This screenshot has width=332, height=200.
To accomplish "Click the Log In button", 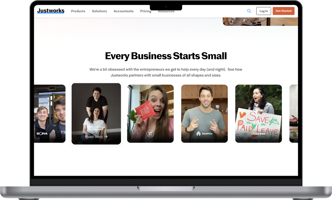I will (264, 11).
